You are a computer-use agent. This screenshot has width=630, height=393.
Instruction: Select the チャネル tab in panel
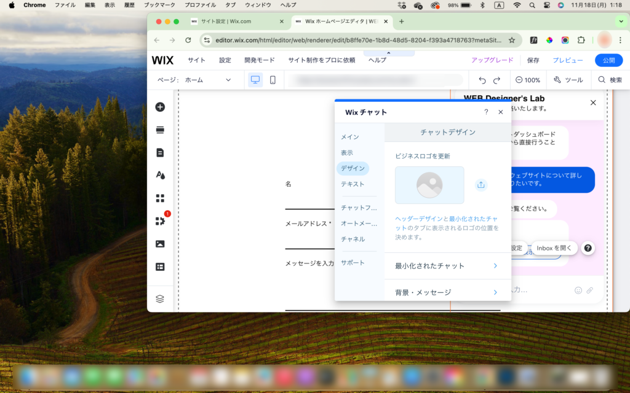coord(353,239)
